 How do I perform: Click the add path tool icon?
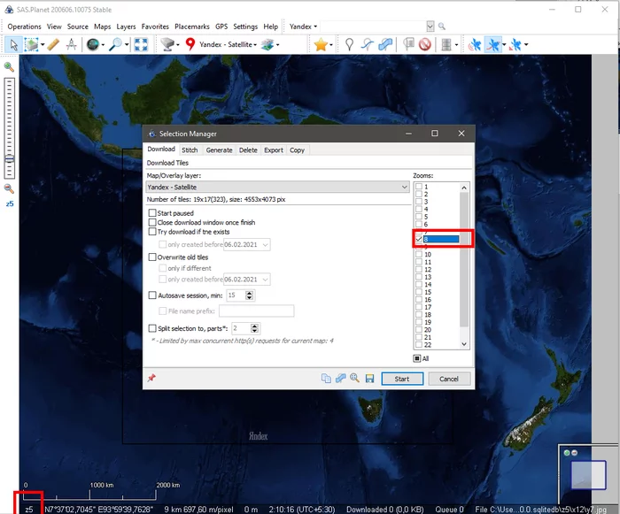(368, 44)
